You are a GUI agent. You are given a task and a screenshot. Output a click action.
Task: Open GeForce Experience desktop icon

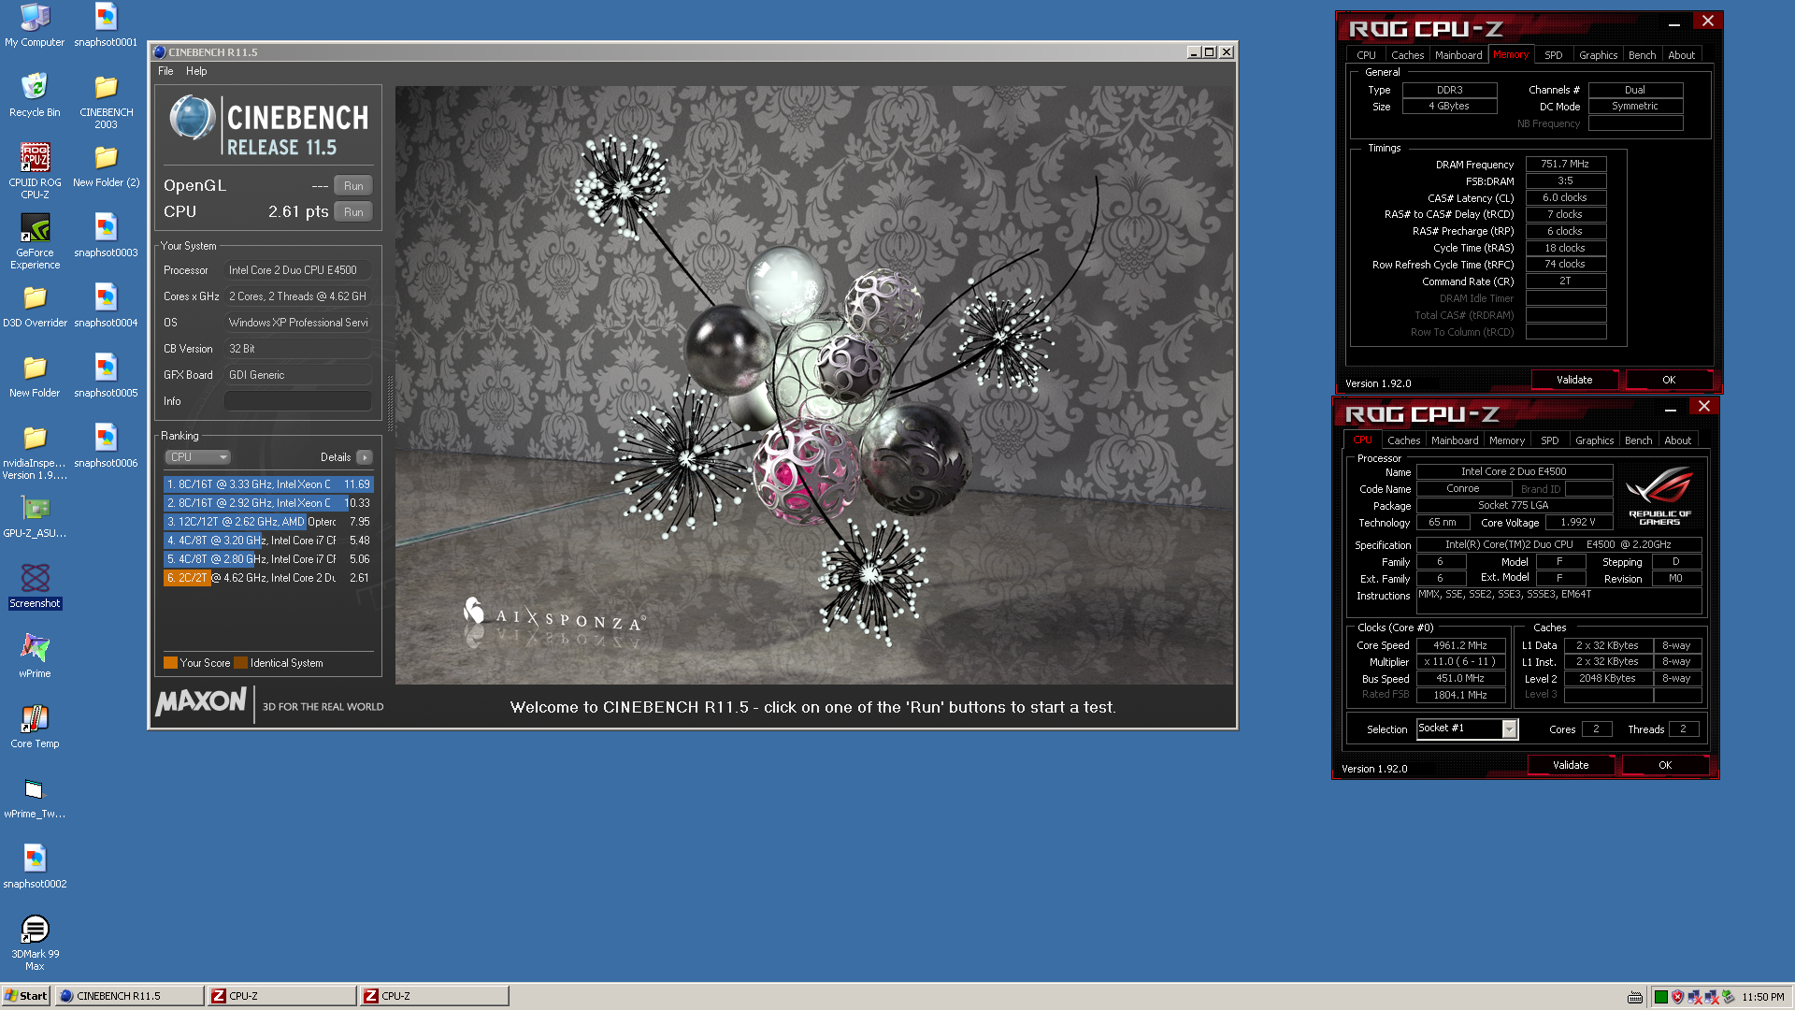pos(35,240)
